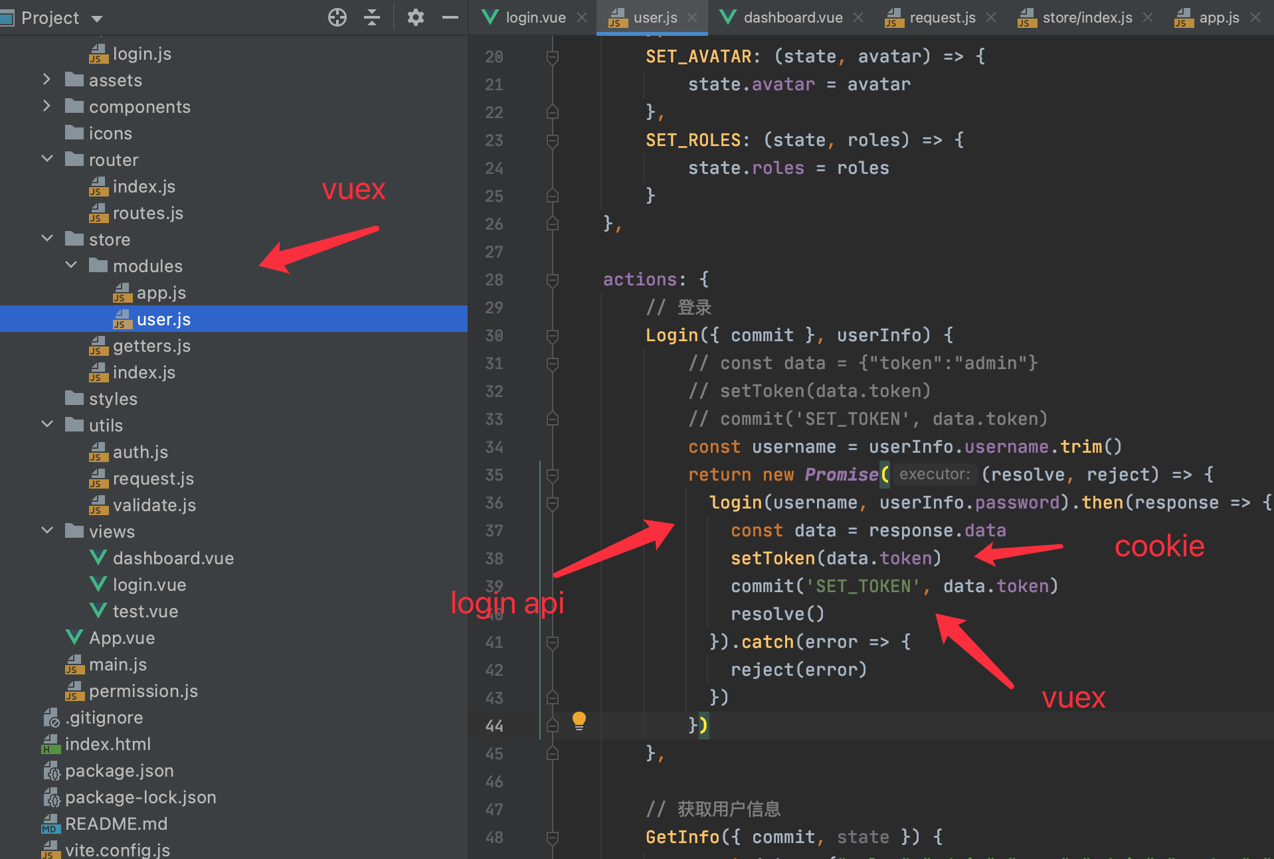Open app.js under modules
Image resolution: width=1274 pixels, height=859 pixels.
click(149, 293)
